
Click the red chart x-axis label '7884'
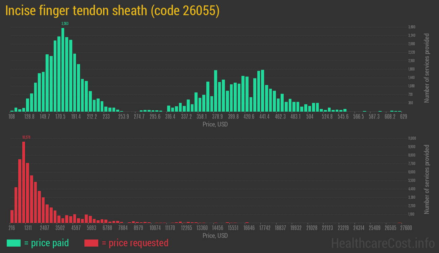[x=123, y=228]
